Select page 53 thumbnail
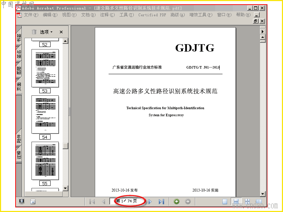This screenshot has height=212, width=283. (45, 68)
